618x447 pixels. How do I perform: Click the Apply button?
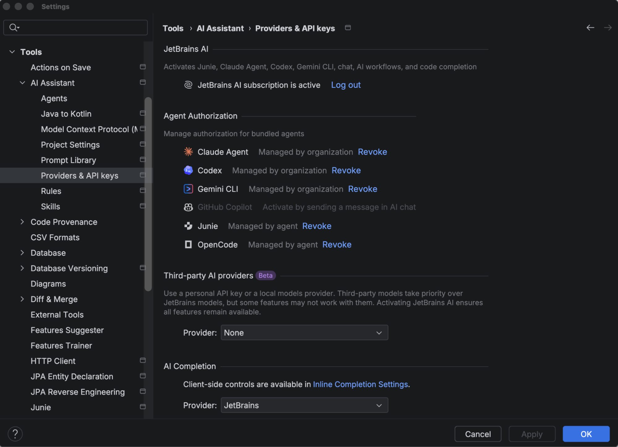tap(532, 434)
